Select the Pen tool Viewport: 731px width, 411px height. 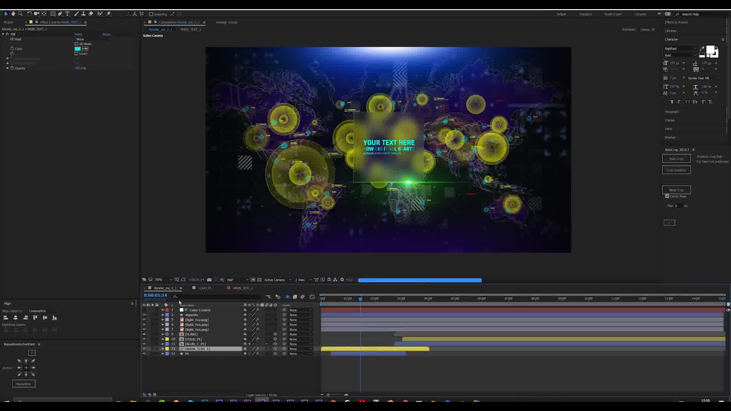(x=60, y=14)
